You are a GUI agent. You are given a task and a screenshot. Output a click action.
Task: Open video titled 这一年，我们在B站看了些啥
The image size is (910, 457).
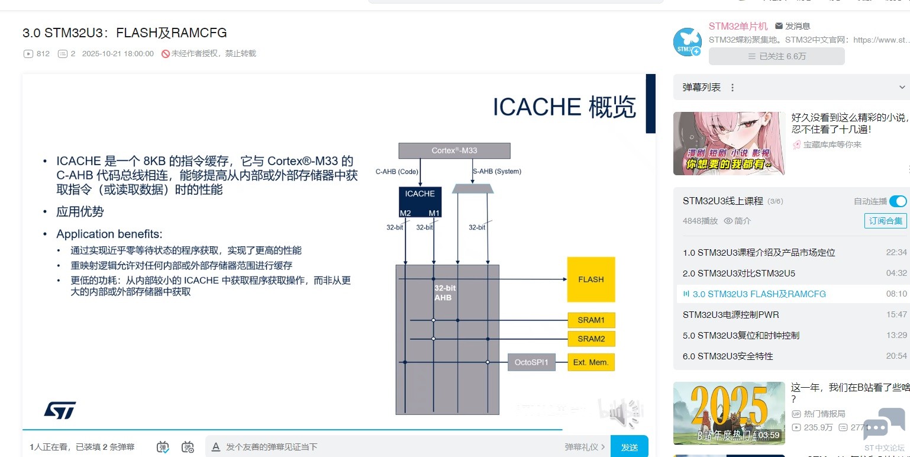point(850,393)
